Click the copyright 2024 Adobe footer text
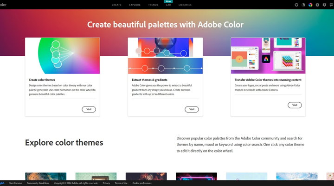334x186 pixels. click(76, 183)
